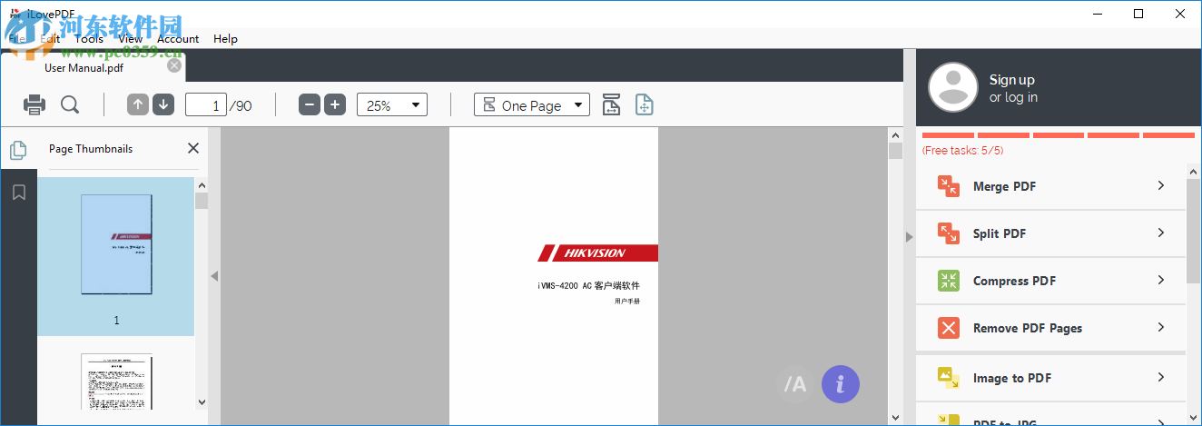The height and width of the screenshot is (426, 1202).
Task: Click the print icon
Action: coord(34,105)
